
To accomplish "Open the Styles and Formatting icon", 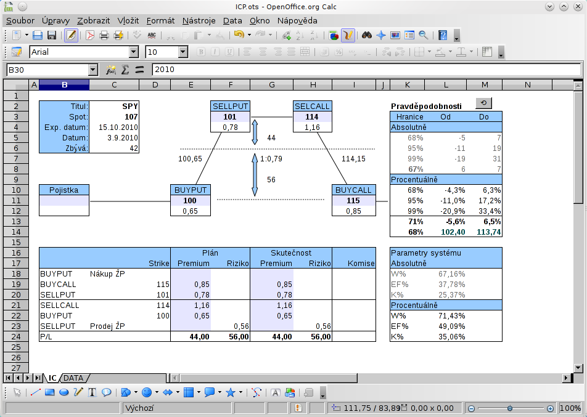I will (17, 52).
